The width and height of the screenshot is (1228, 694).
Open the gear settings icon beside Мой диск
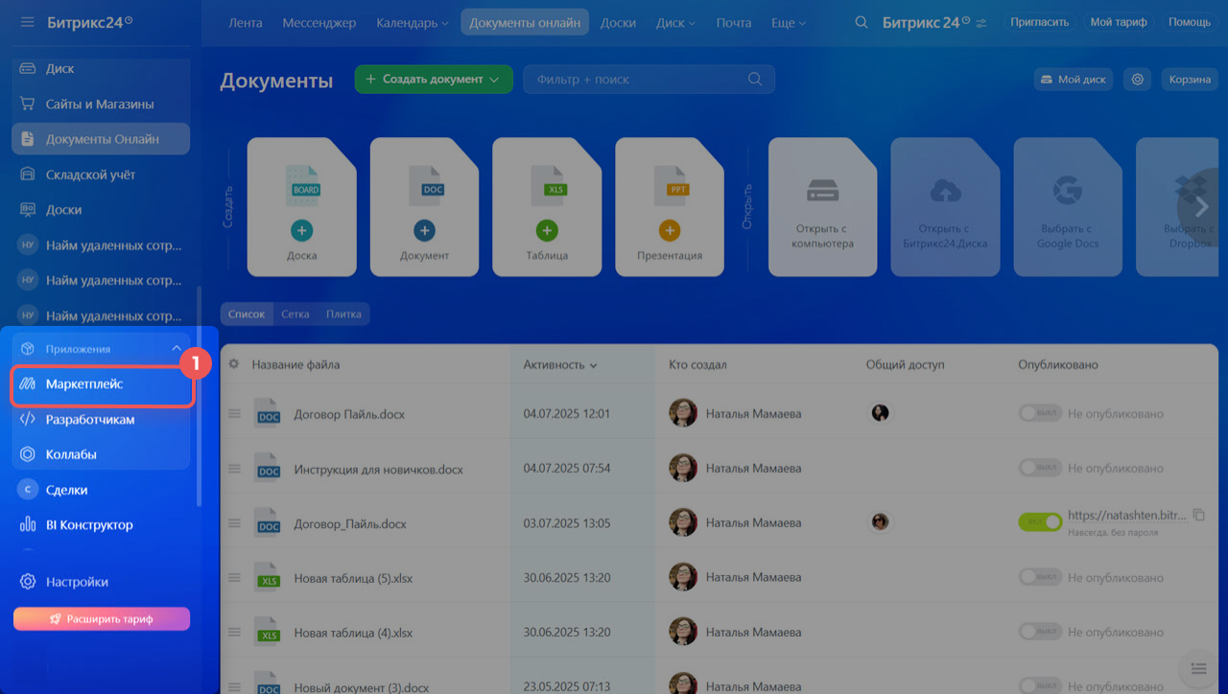[1138, 80]
